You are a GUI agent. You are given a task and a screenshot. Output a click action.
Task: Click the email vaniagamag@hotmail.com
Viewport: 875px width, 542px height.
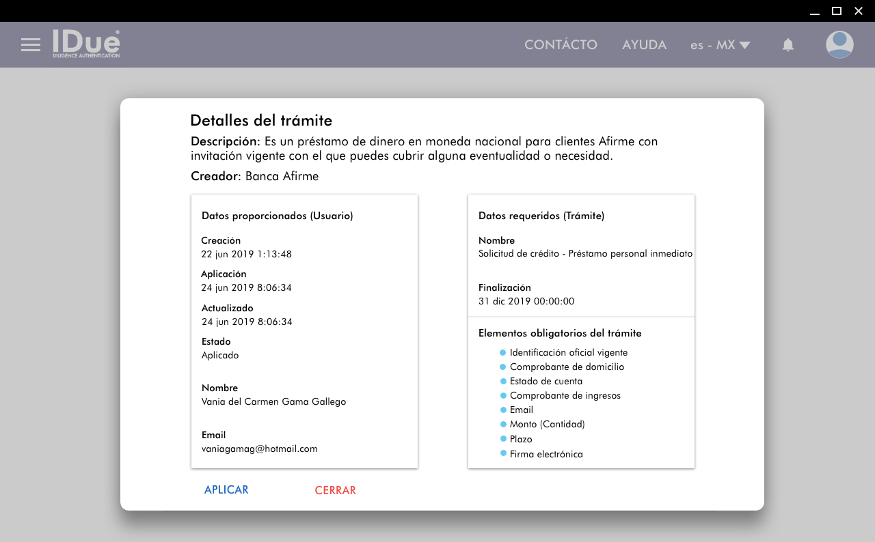tap(259, 449)
